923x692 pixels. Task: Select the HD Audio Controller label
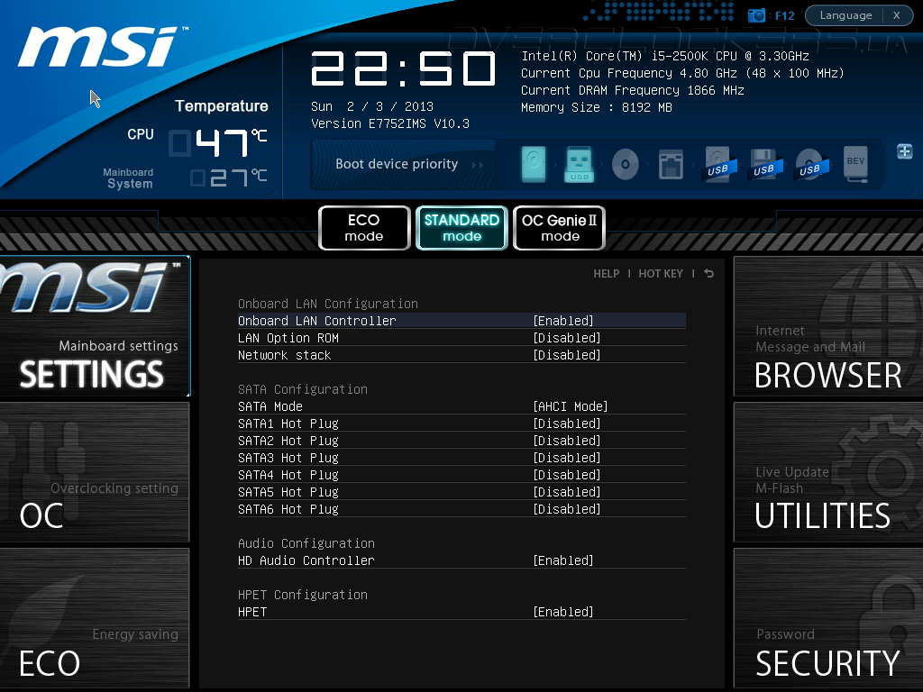click(x=306, y=560)
